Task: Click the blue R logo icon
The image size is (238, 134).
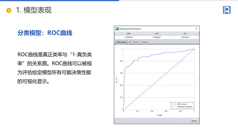Action: 227,10
